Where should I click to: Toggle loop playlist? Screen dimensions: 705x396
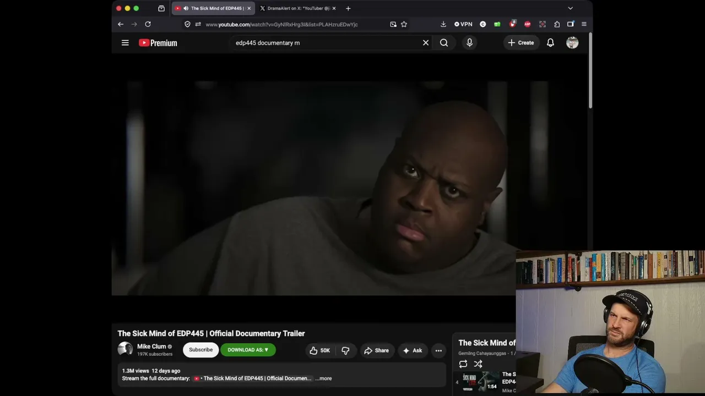click(x=463, y=364)
